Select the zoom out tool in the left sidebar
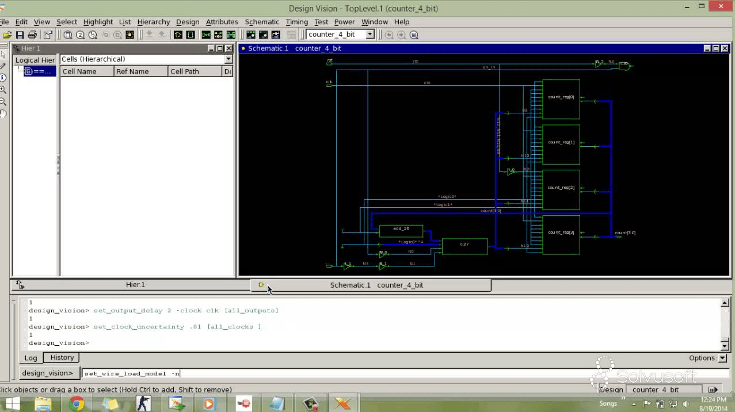The height and width of the screenshot is (412, 735). (3, 102)
